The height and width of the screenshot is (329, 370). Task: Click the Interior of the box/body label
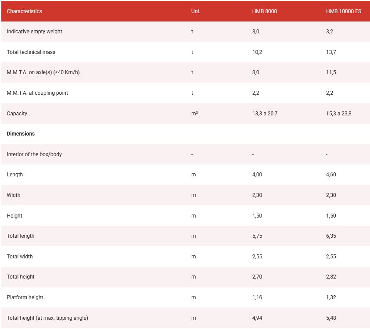click(34, 154)
